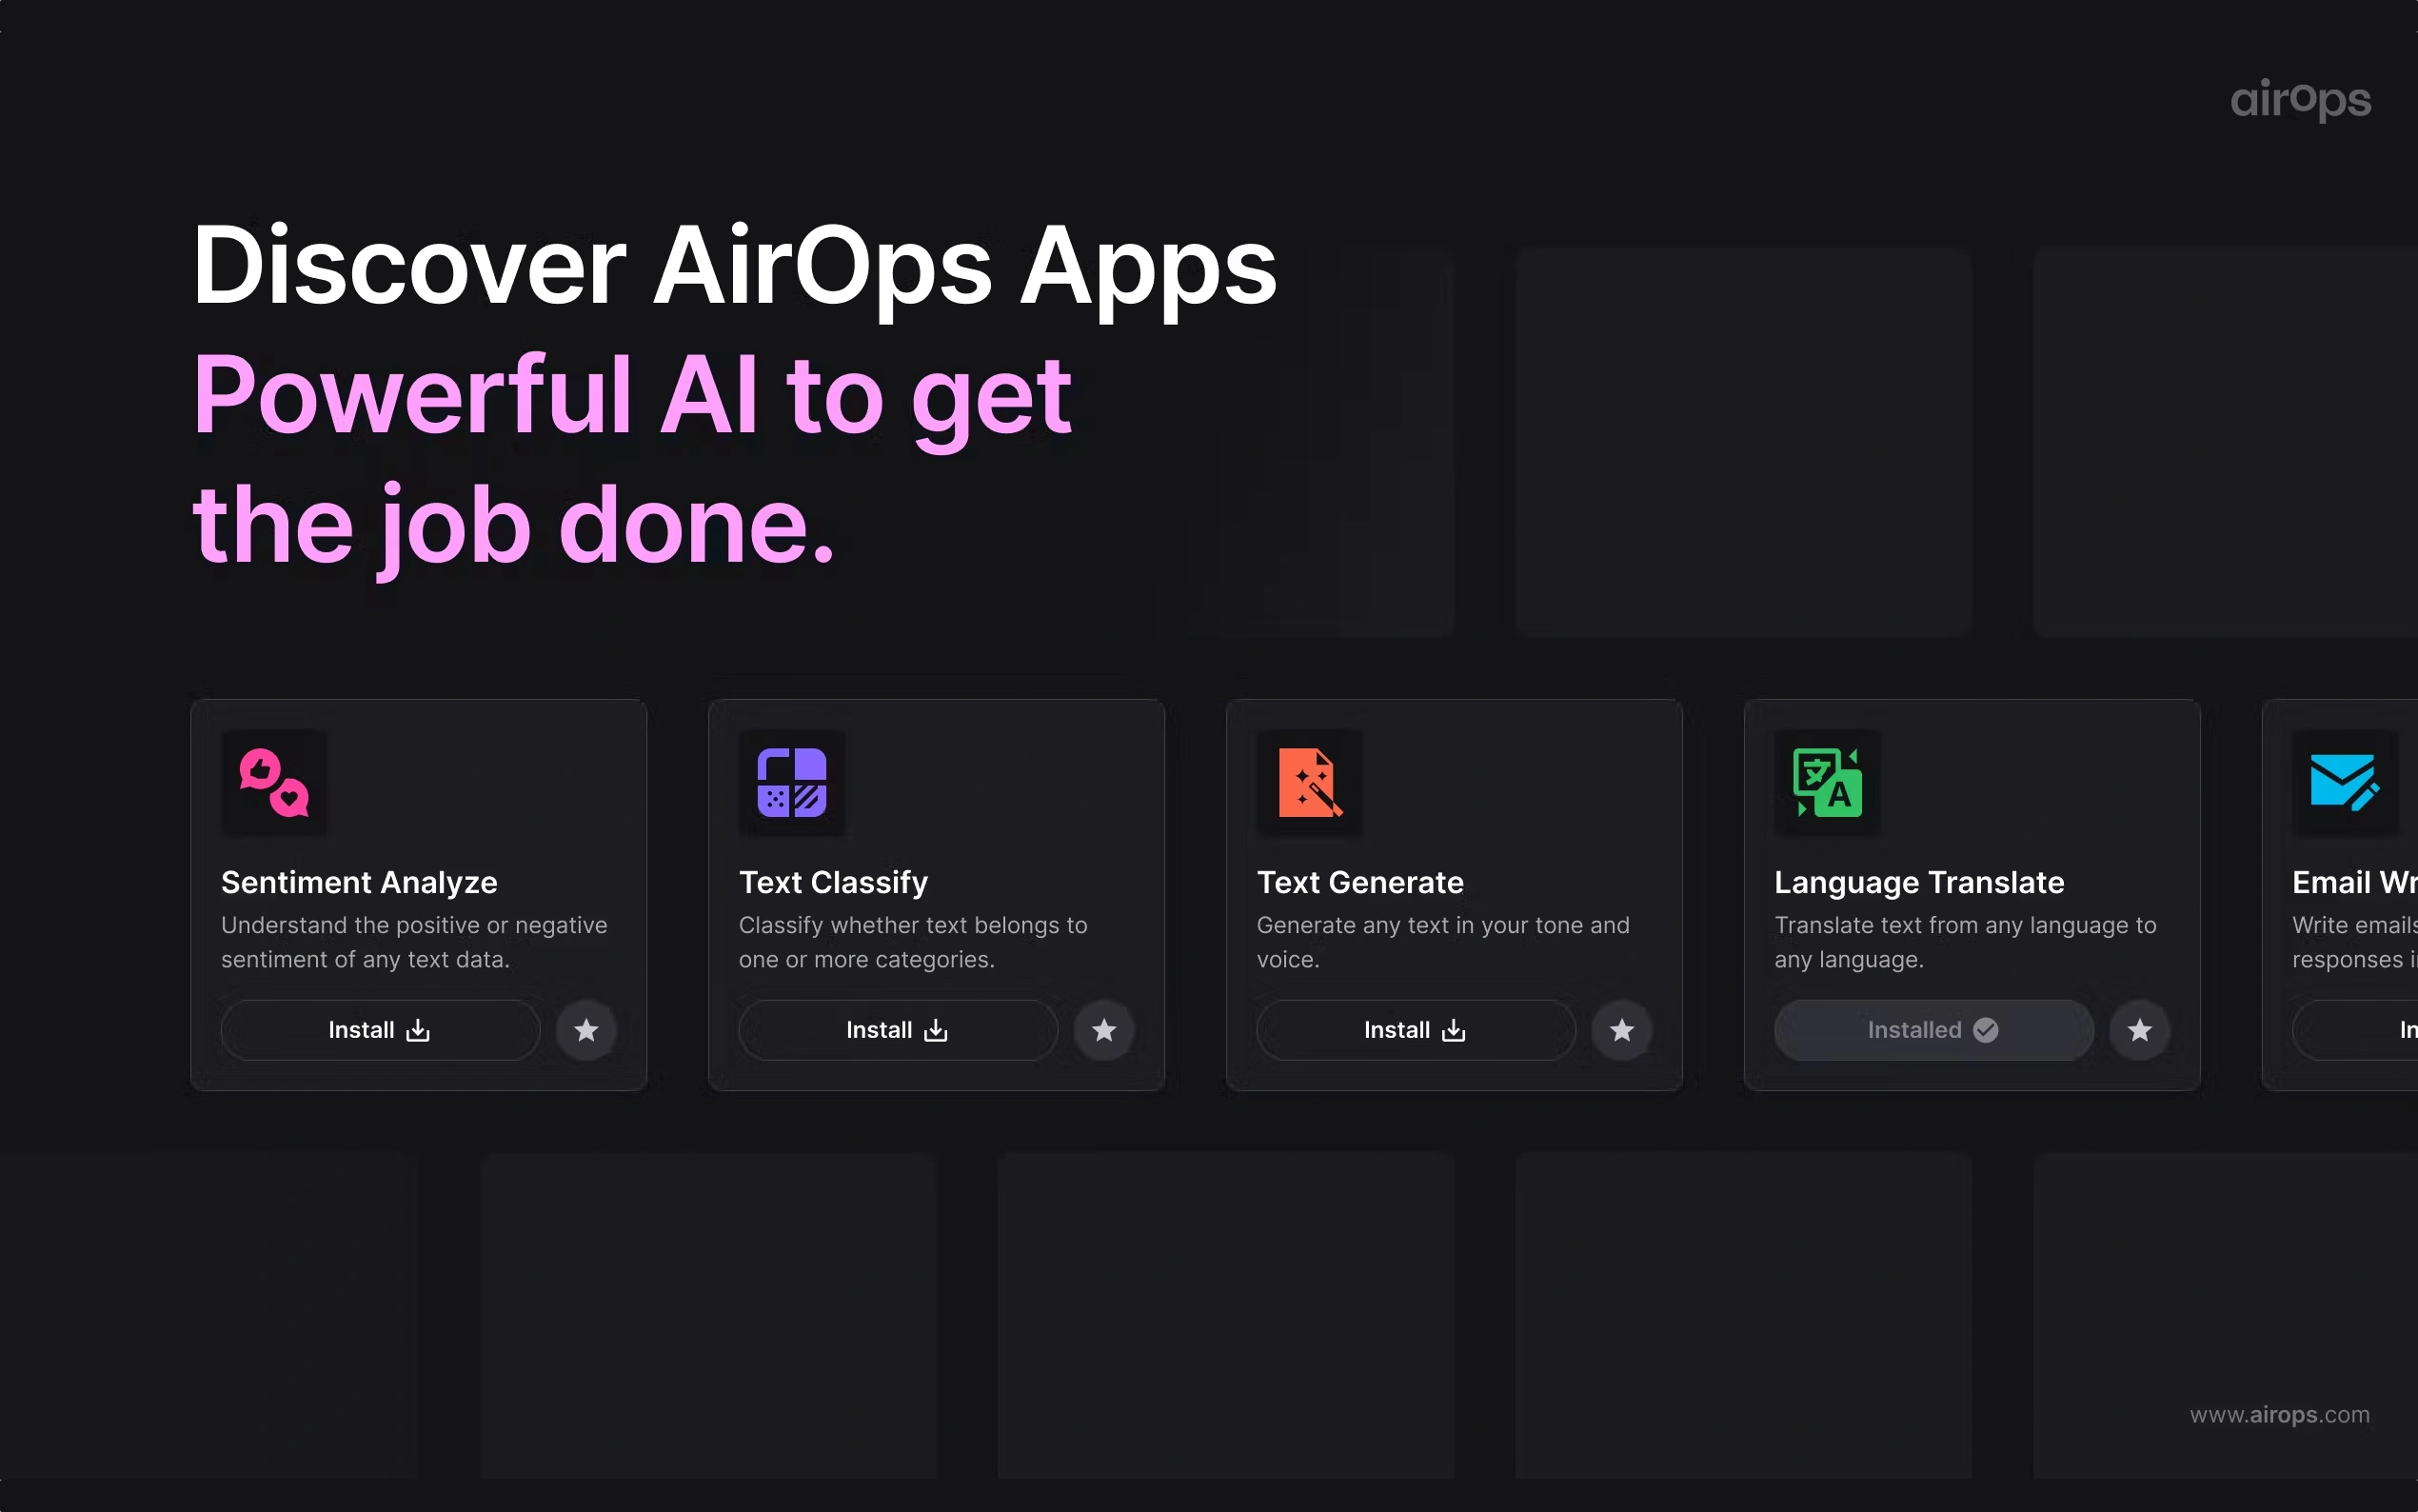Click the Language Translate green icon

pyautogui.click(x=1827, y=782)
